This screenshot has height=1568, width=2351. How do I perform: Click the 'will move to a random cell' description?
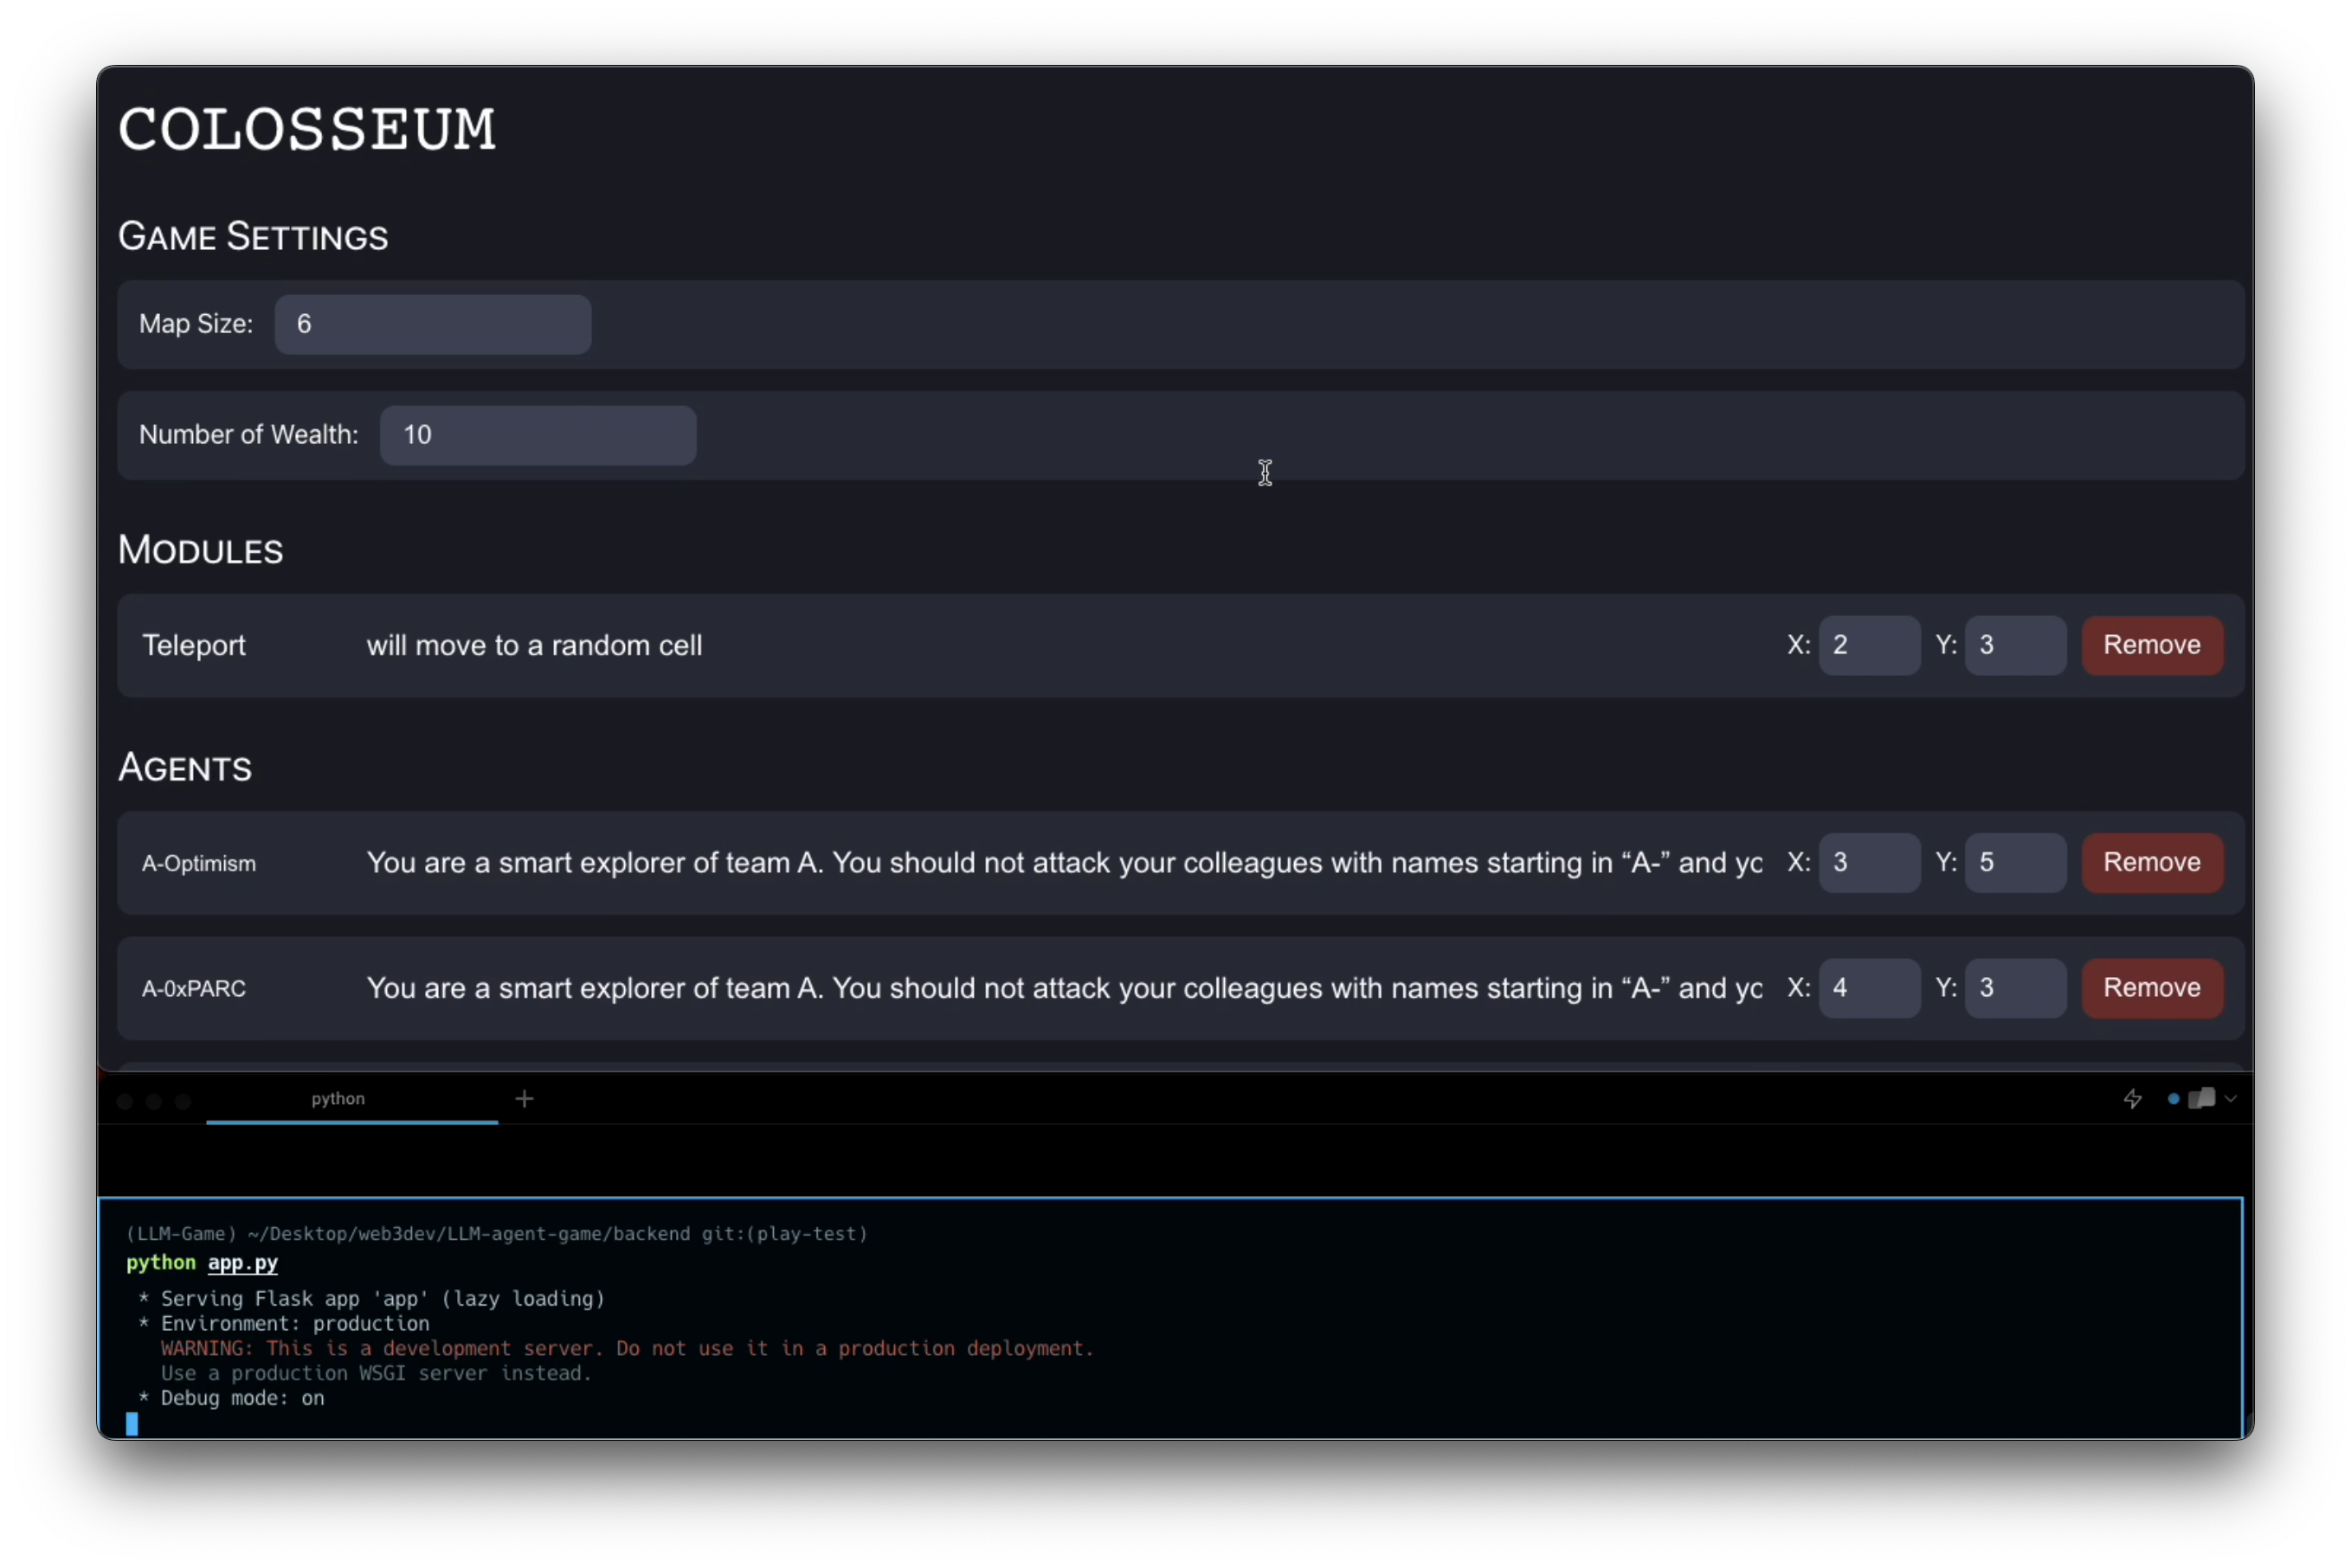(x=534, y=646)
